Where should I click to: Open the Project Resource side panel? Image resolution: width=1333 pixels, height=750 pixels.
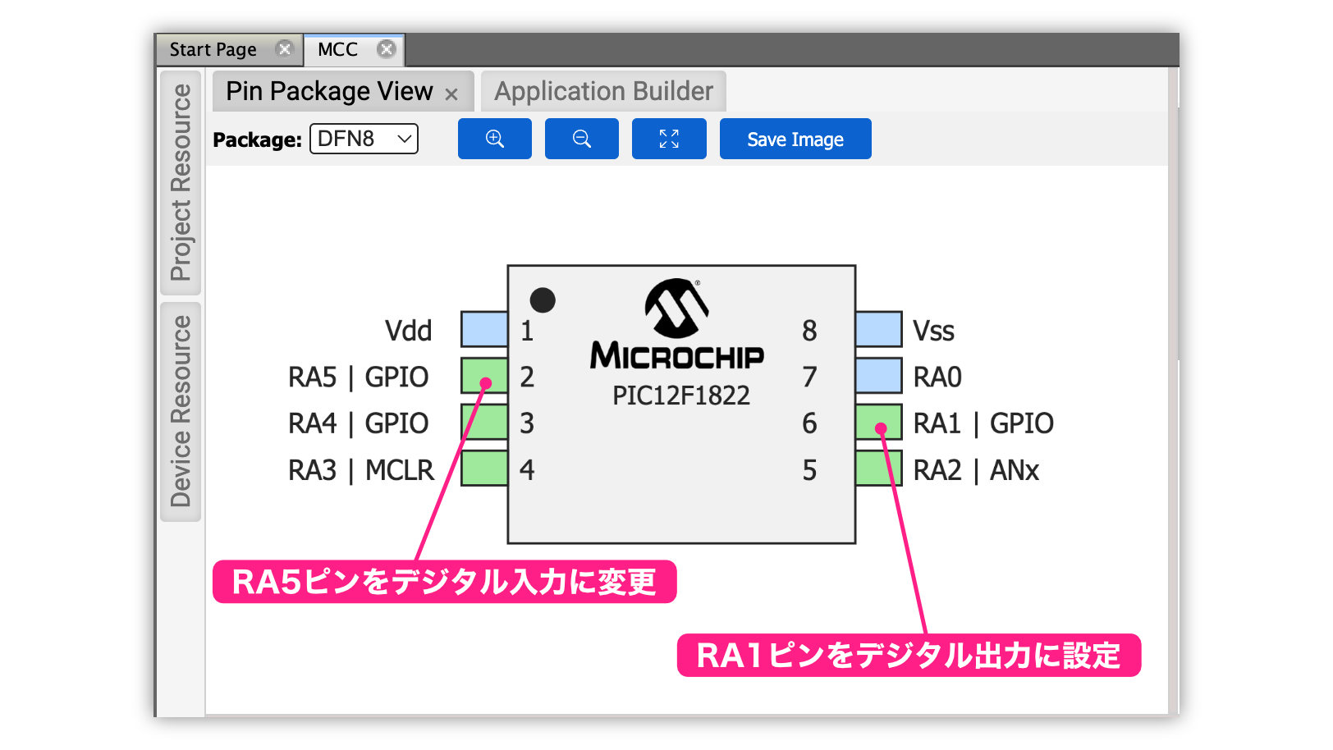(x=181, y=182)
